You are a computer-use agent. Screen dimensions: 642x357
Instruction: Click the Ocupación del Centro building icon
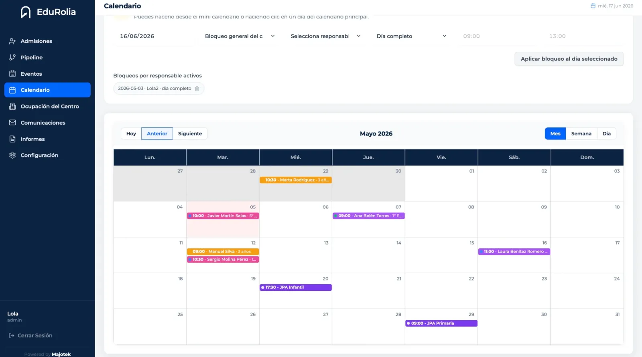(x=12, y=106)
